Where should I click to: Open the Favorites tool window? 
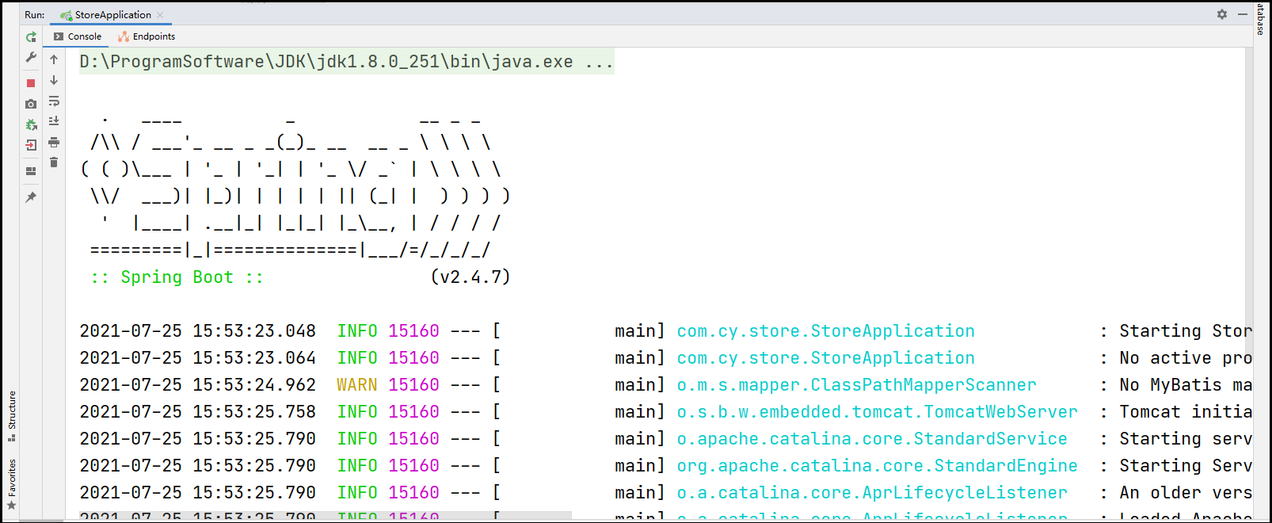tap(12, 484)
